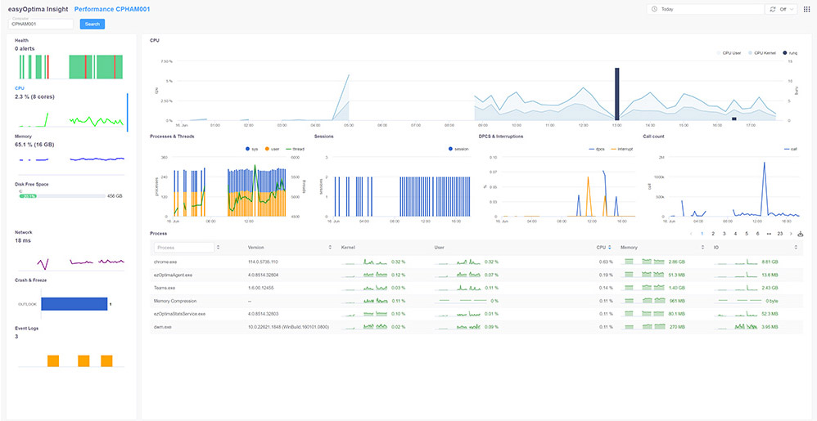Open the Today date range selector
This screenshot has height=421, width=817.
click(x=704, y=9)
